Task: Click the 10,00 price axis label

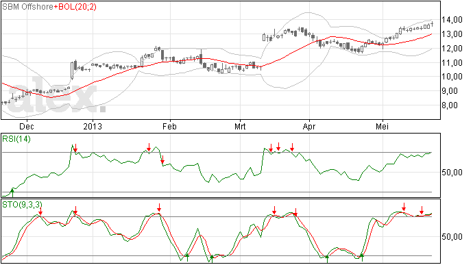Action: (452, 77)
